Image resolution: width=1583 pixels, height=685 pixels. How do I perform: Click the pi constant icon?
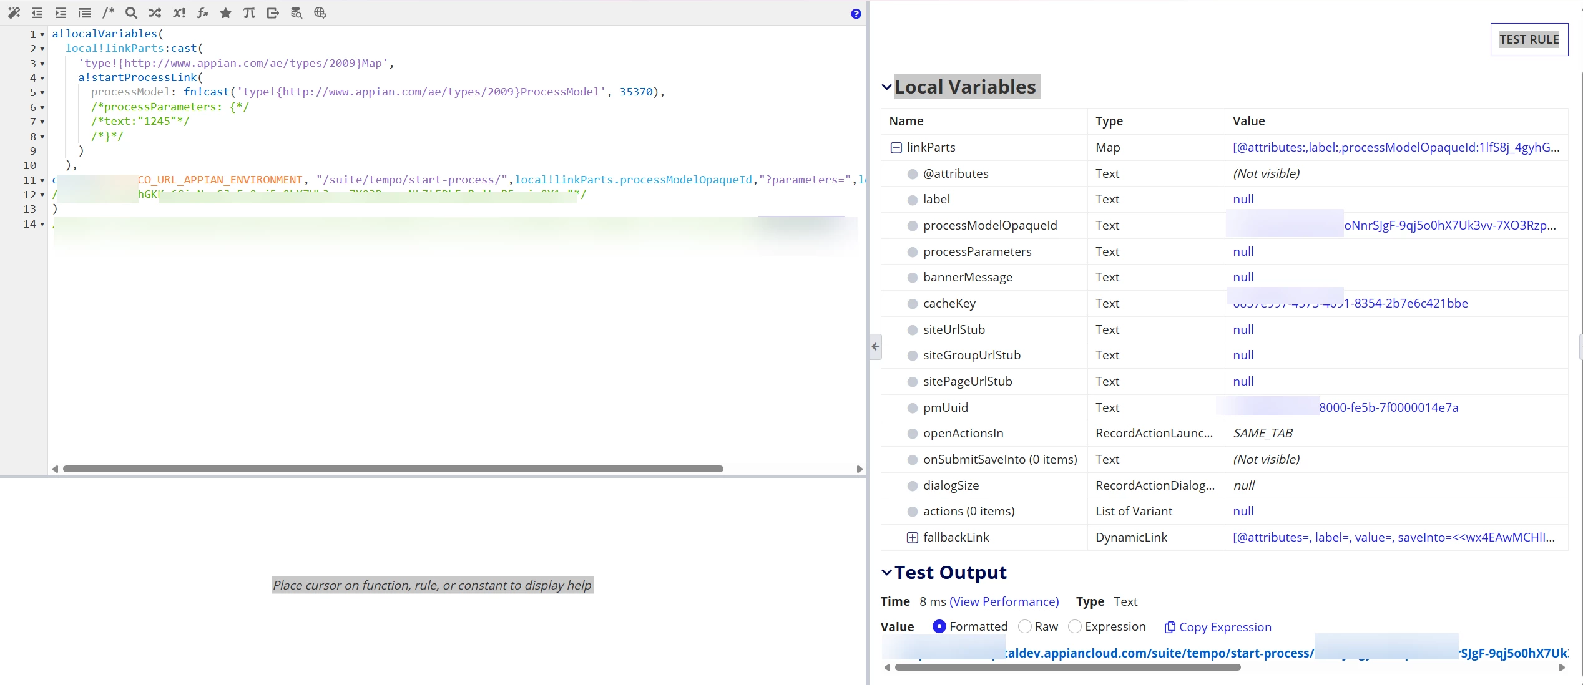[249, 12]
